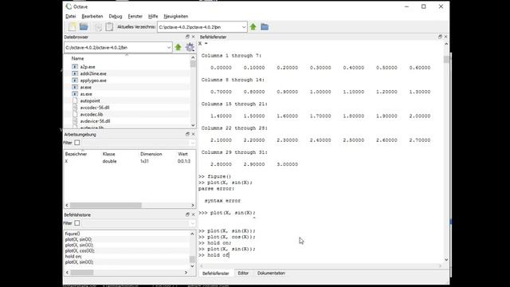Click the paste clipboard icon
The width and height of the screenshot is (510, 287).
pyautogui.click(x=109, y=26)
